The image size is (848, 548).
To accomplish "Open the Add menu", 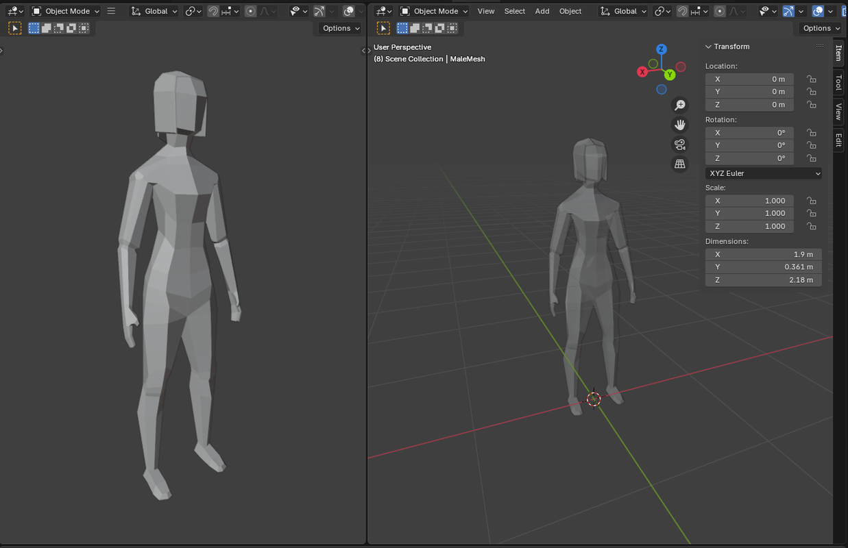I will point(542,11).
